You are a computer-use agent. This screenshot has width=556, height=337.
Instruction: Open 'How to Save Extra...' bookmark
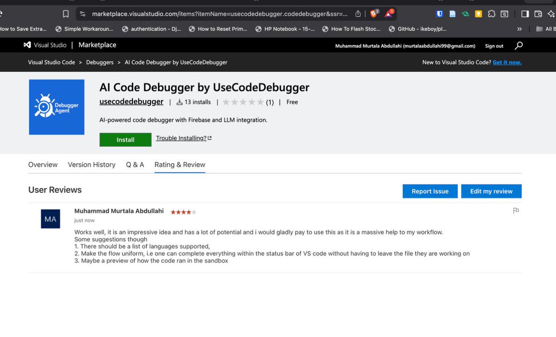tap(23, 29)
